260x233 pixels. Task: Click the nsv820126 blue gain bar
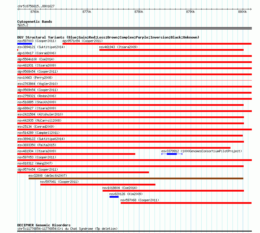(x=114, y=197)
